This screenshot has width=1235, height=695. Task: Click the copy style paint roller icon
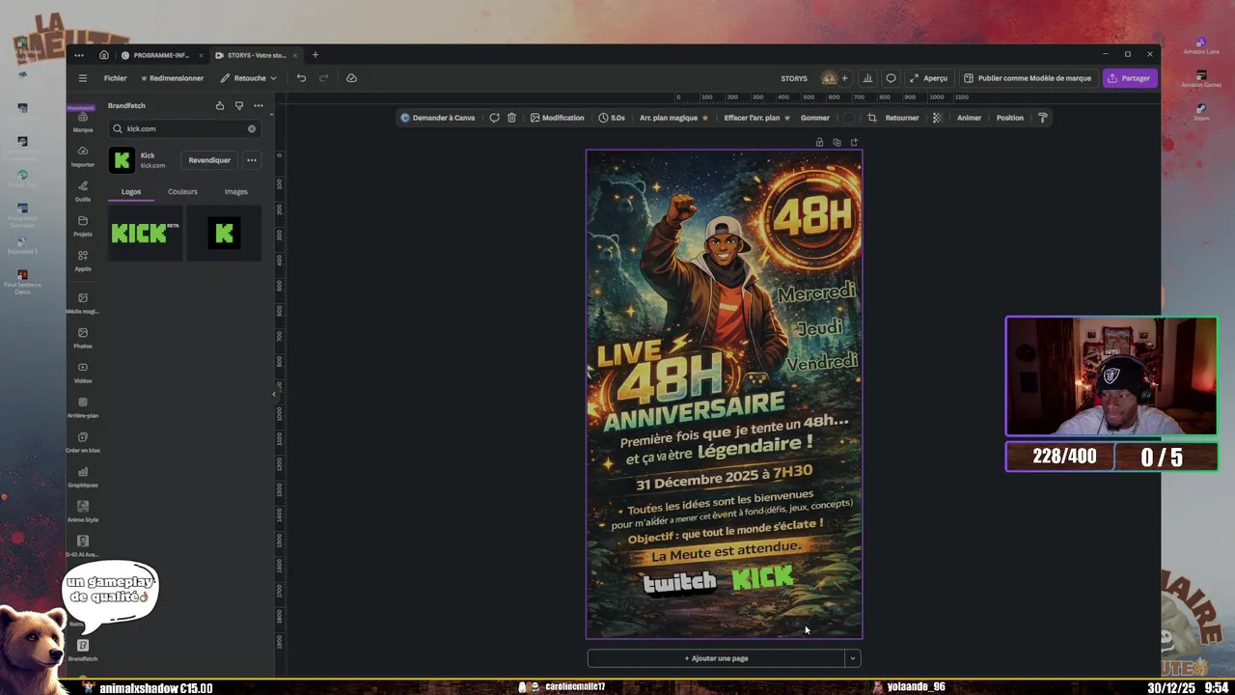1042,118
